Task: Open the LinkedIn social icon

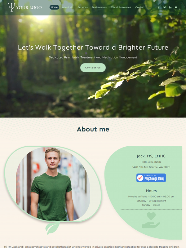Action: pyautogui.click(x=170, y=7)
